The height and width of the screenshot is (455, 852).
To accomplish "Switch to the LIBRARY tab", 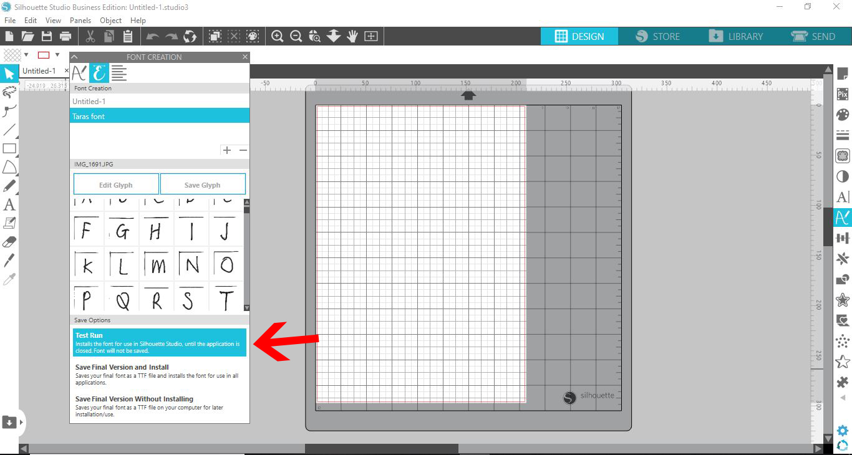I will click(x=735, y=36).
